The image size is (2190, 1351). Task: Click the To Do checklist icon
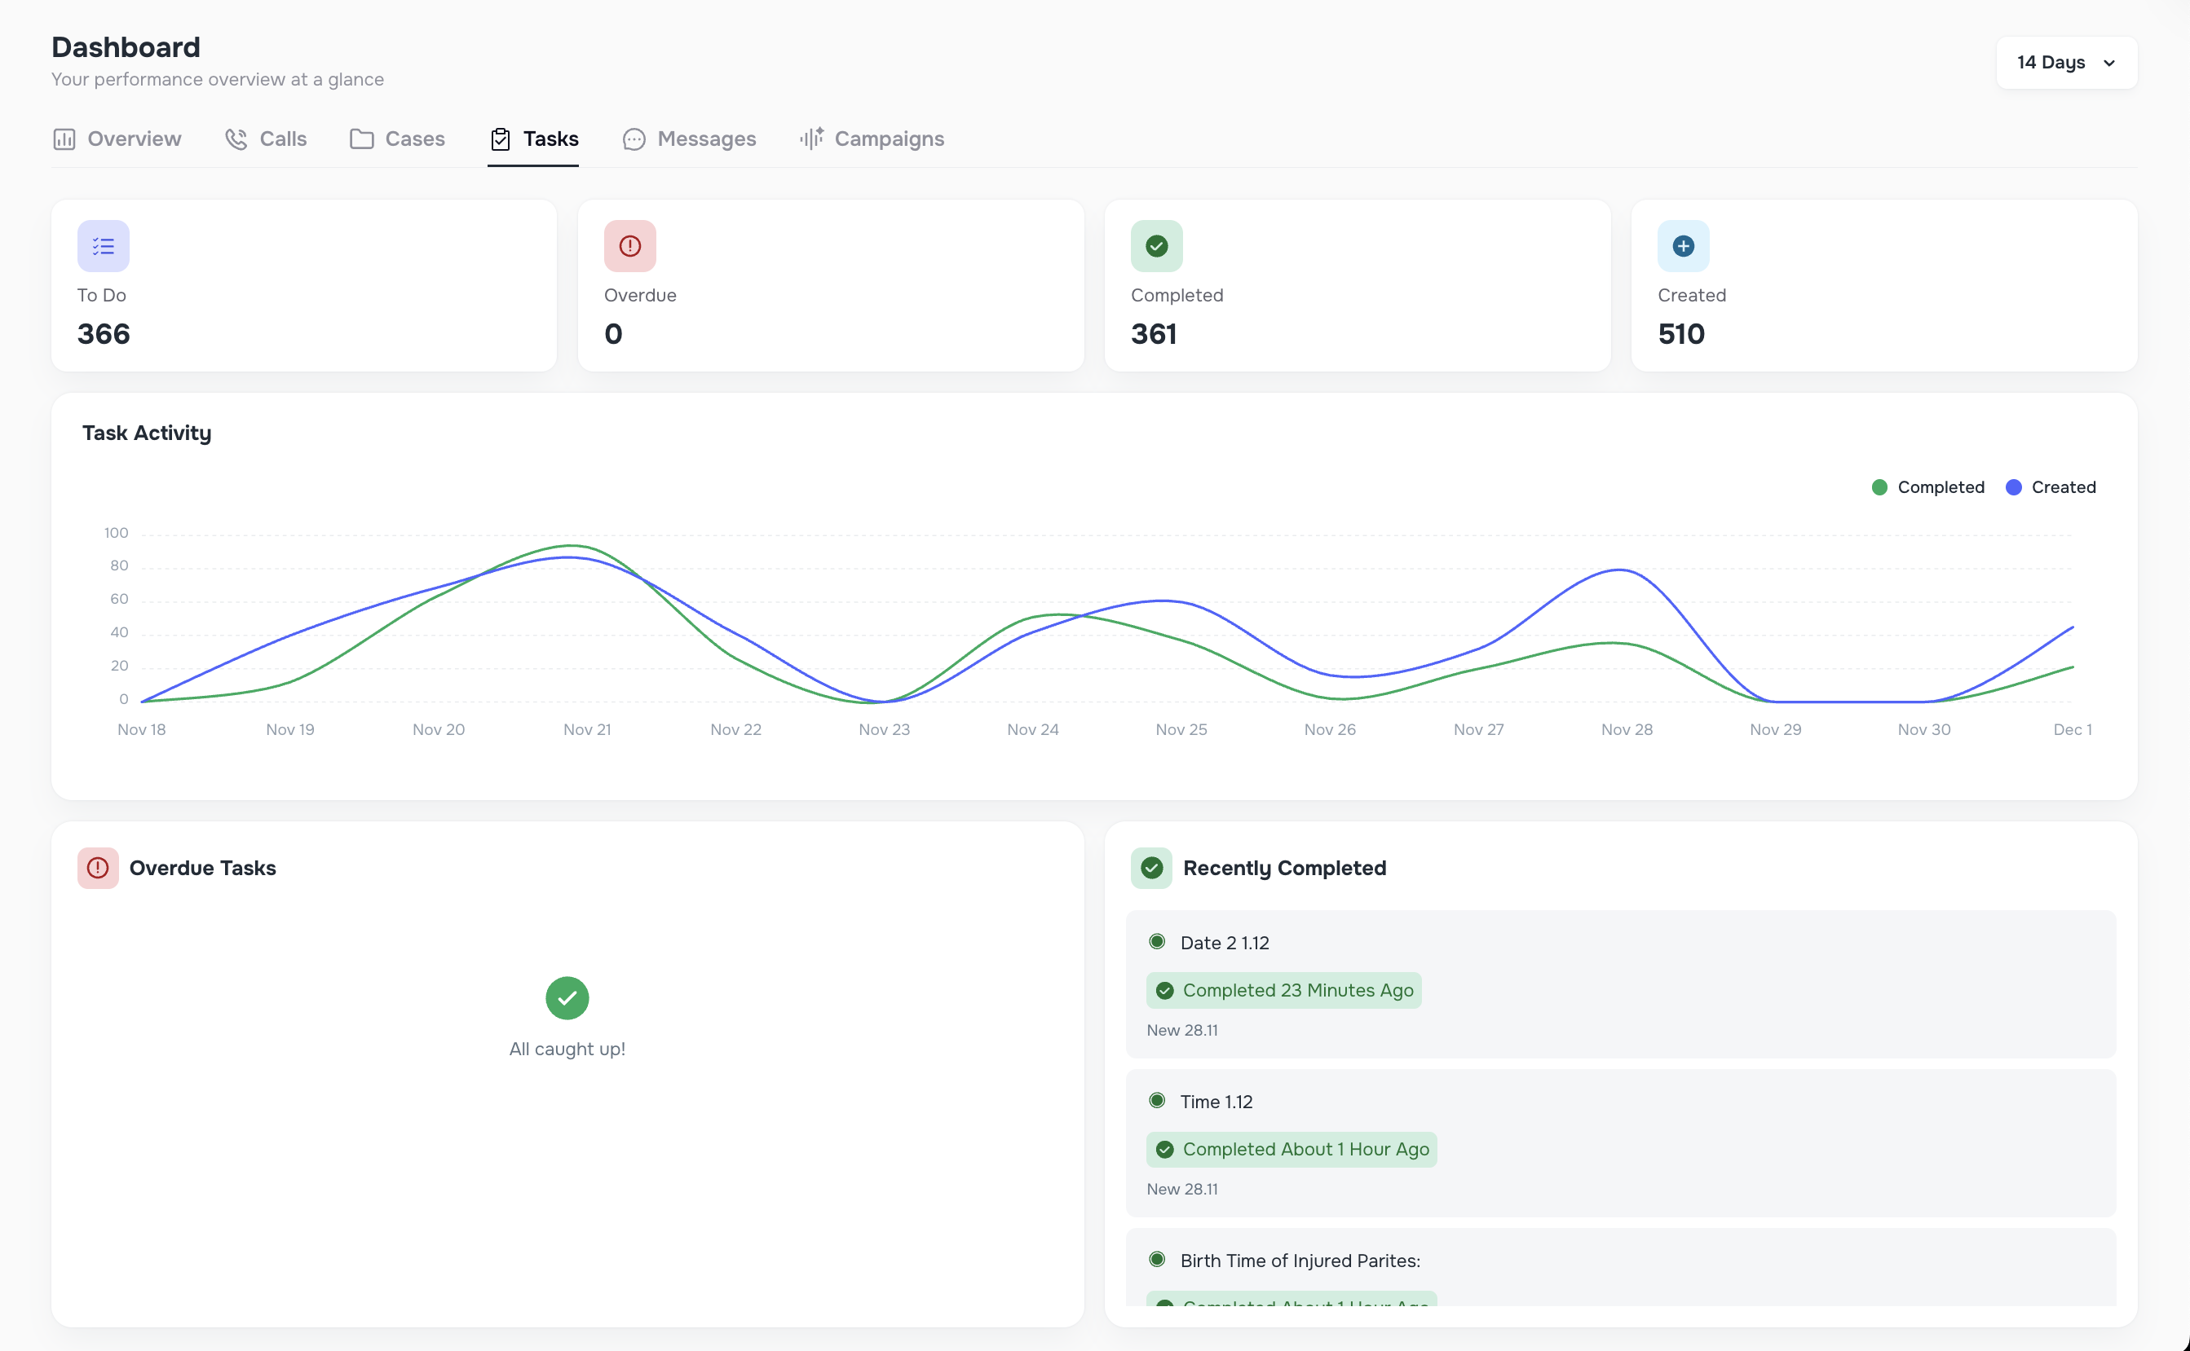coord(104,246)
